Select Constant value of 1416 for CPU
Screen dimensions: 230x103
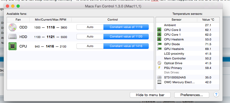coord(126,46)
